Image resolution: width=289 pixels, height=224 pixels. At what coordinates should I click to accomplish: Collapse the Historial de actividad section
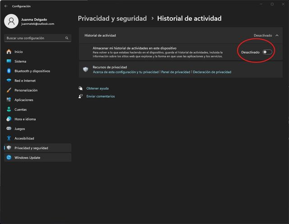pyautogui.click(x=277, y=35)
